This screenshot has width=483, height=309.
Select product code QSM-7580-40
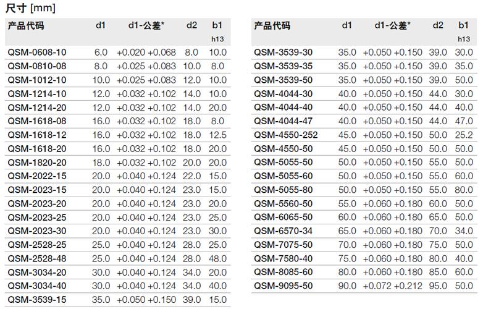(x=283, y=259)
